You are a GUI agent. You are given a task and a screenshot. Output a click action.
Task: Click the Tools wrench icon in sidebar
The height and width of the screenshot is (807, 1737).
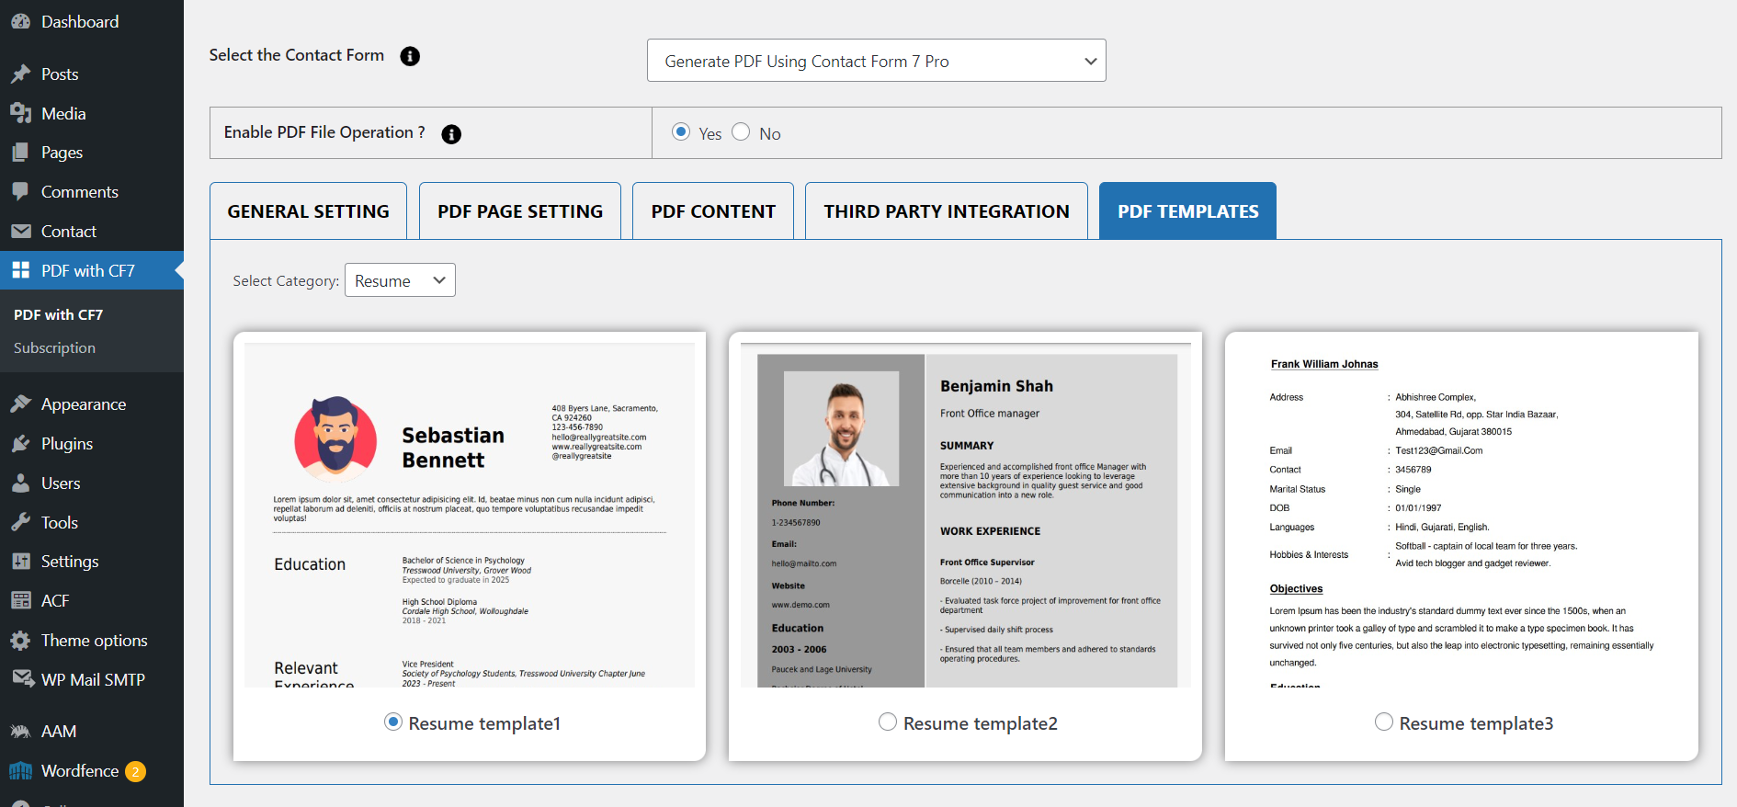click(20, 522)
